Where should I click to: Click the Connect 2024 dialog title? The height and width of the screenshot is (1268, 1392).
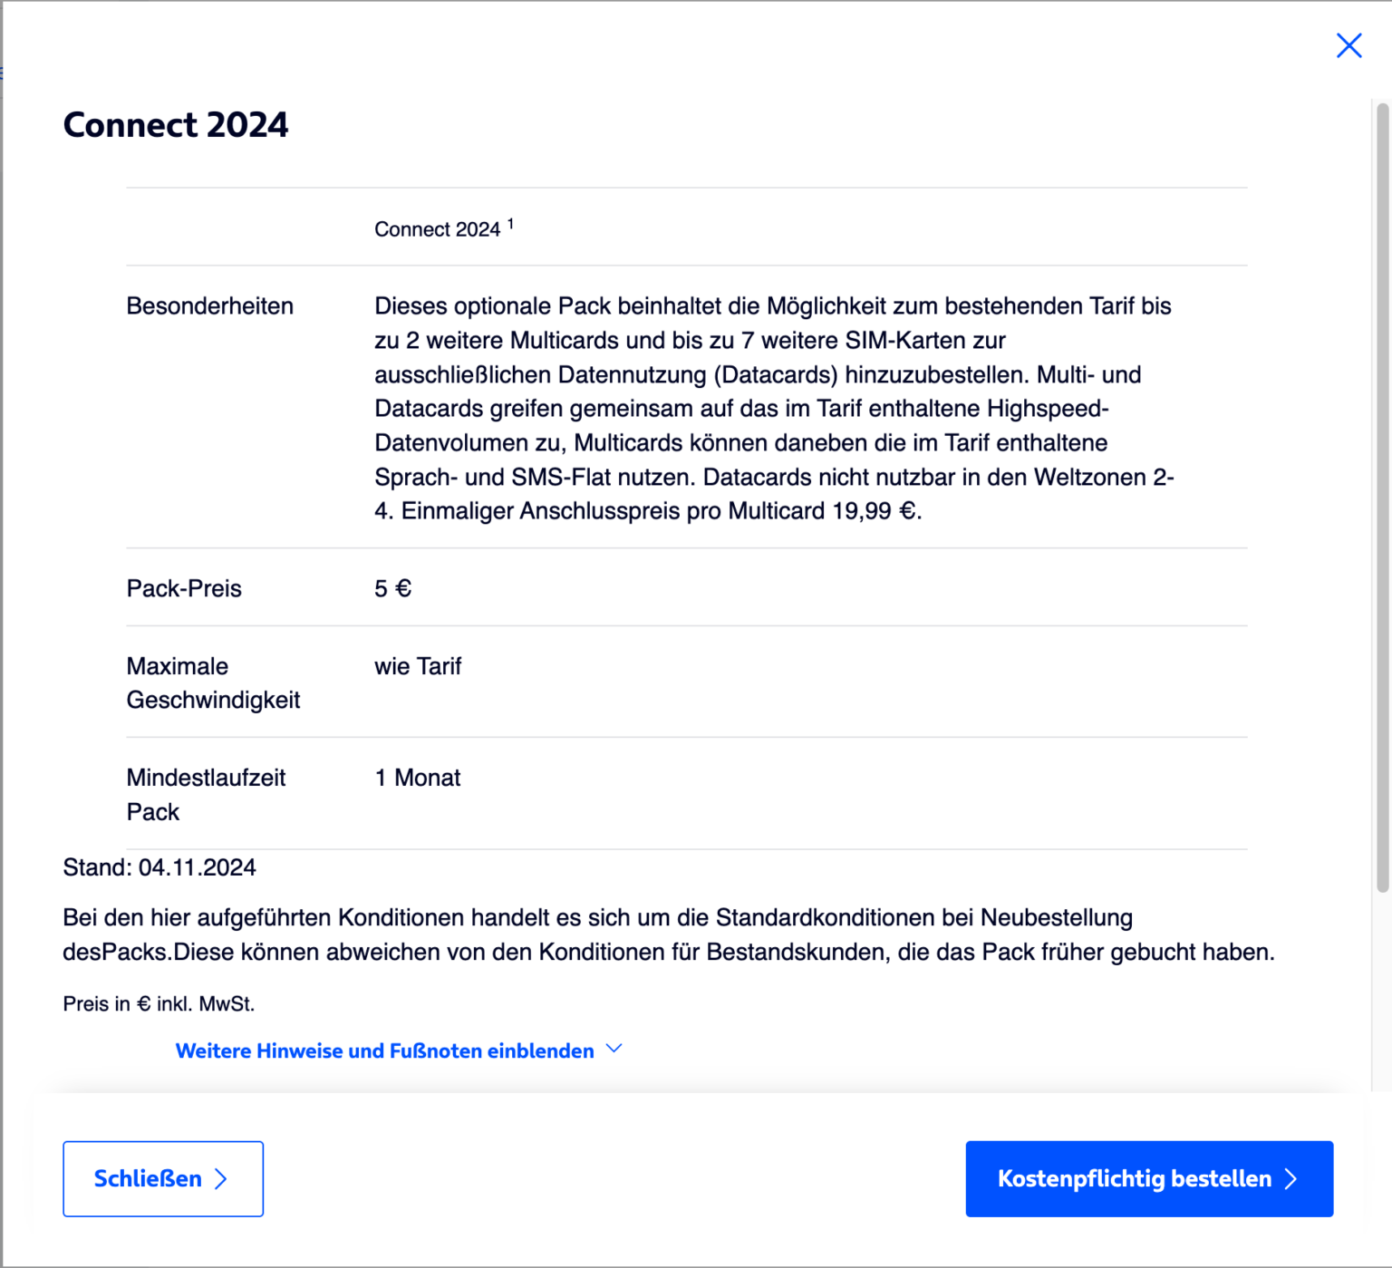176,125
